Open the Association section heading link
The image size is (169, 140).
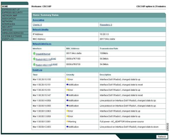[x=39, y=20]
